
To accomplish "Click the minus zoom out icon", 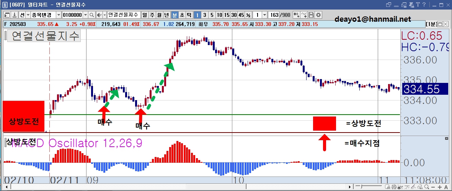I will coord(433,187).
